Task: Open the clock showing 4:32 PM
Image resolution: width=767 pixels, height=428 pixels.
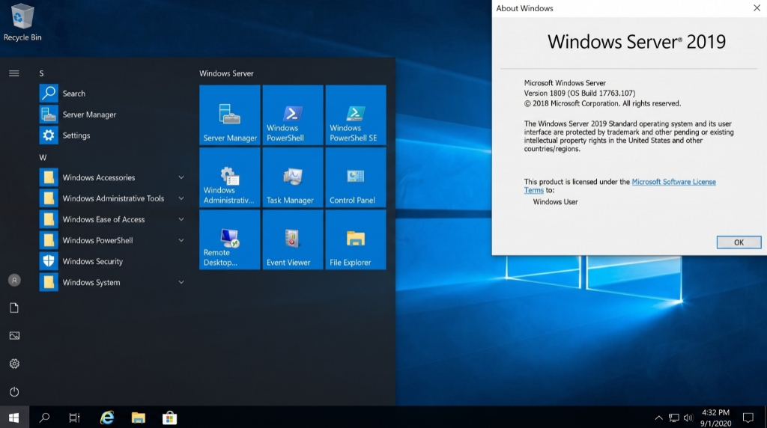Action: click(x=715, y=418)
